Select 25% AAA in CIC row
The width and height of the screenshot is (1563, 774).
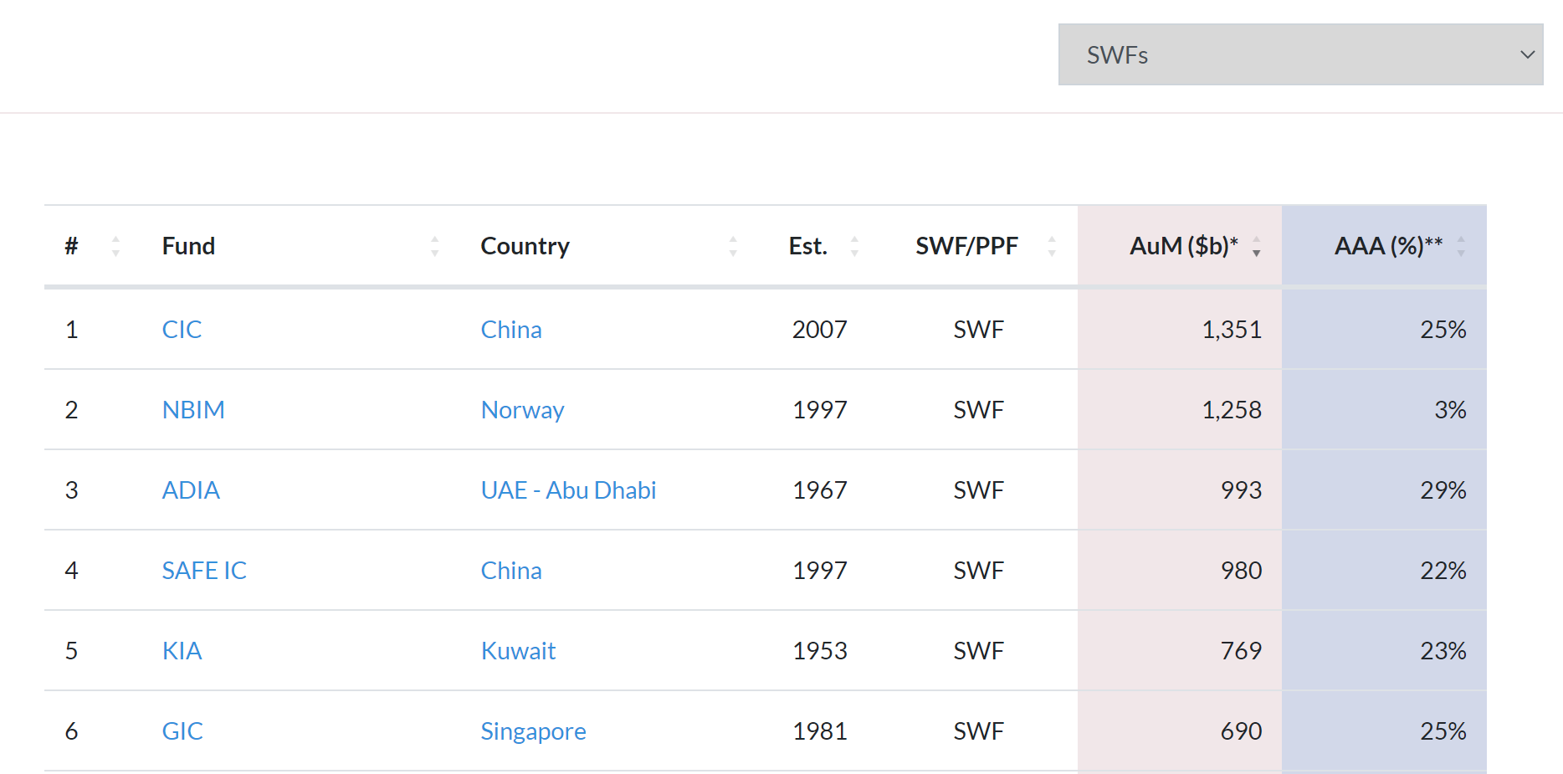click(x=1443, y=329)
